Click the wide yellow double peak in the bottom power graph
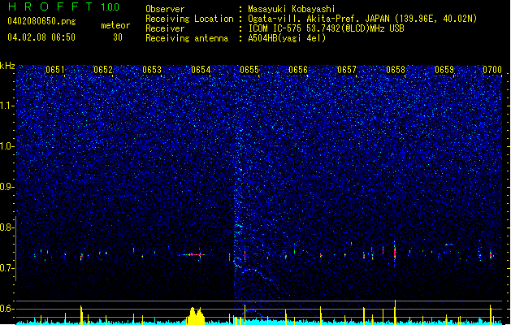Screen dimensions: 511x325 [196, 316]
